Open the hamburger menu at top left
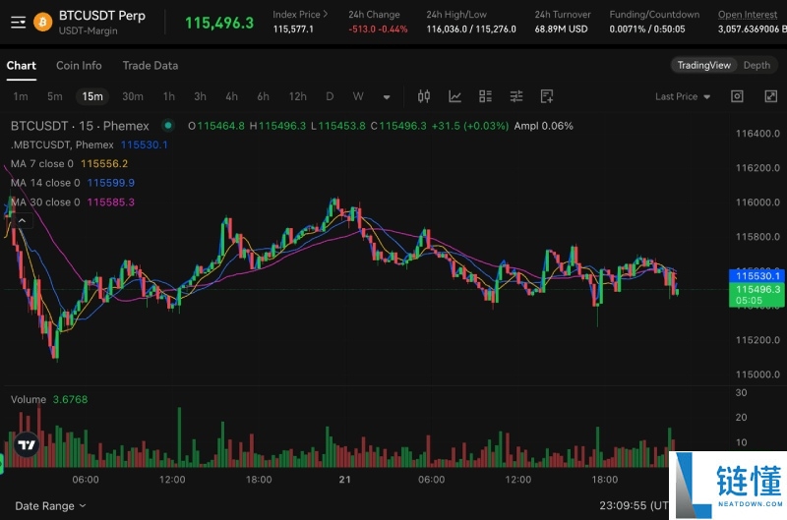 tap(18, 22)
